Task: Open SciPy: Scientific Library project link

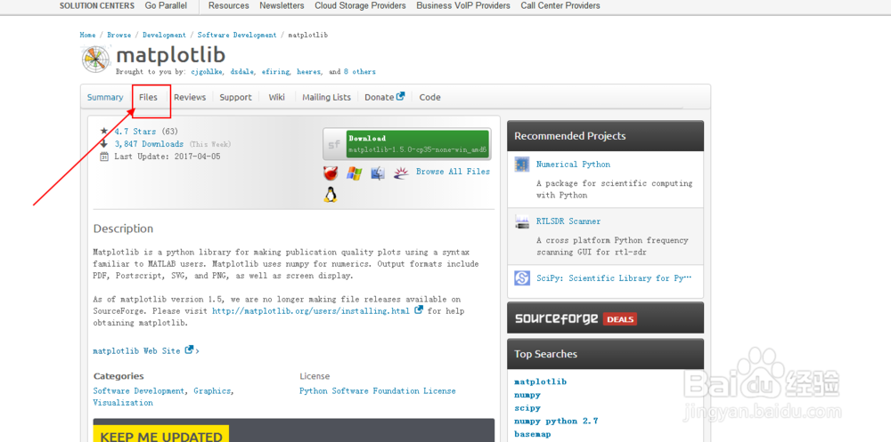Action: tap(614, 278)
